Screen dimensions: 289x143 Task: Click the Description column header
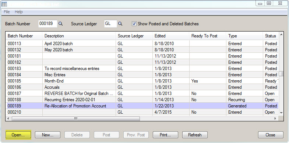(79, 36)
